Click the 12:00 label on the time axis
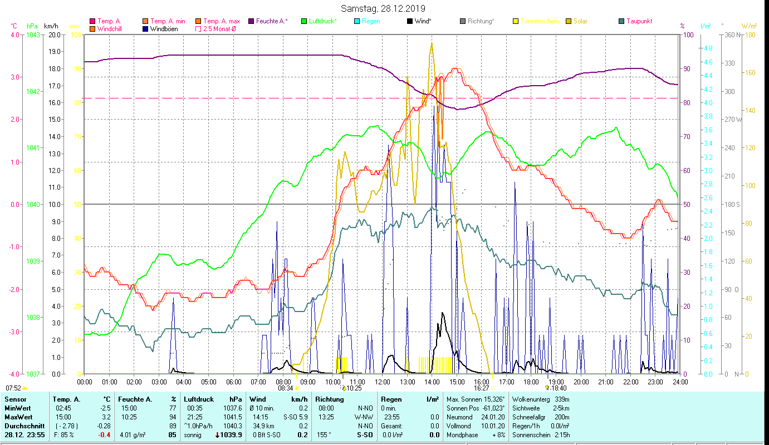 coord(383,382)
